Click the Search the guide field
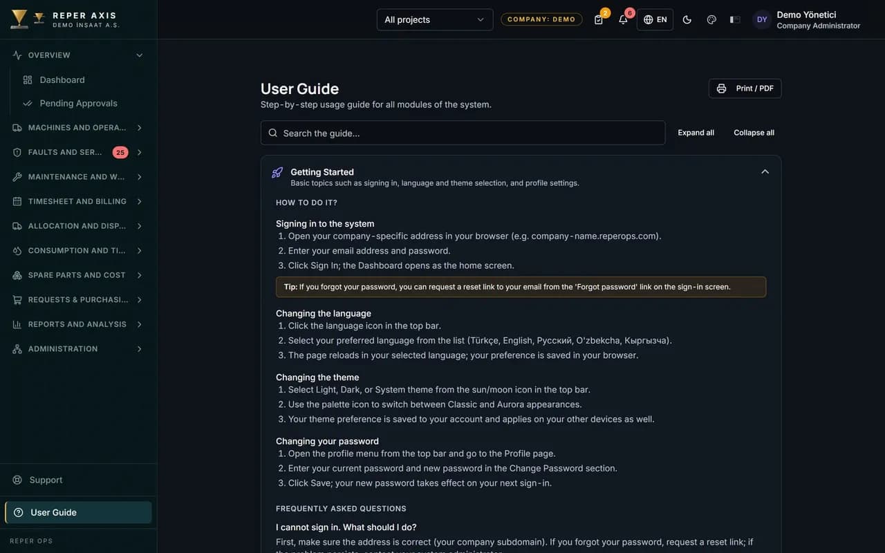 click(x=463, y=133)
